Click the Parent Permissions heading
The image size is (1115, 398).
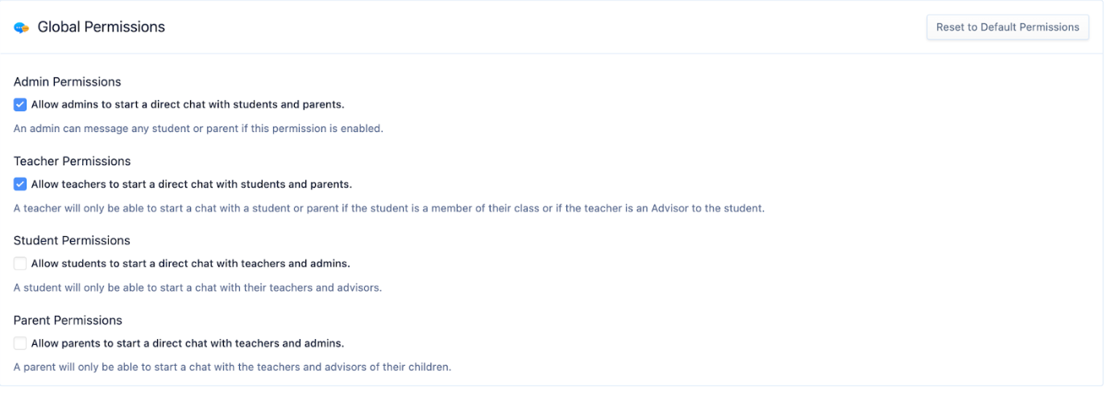(x=68, y=320)
